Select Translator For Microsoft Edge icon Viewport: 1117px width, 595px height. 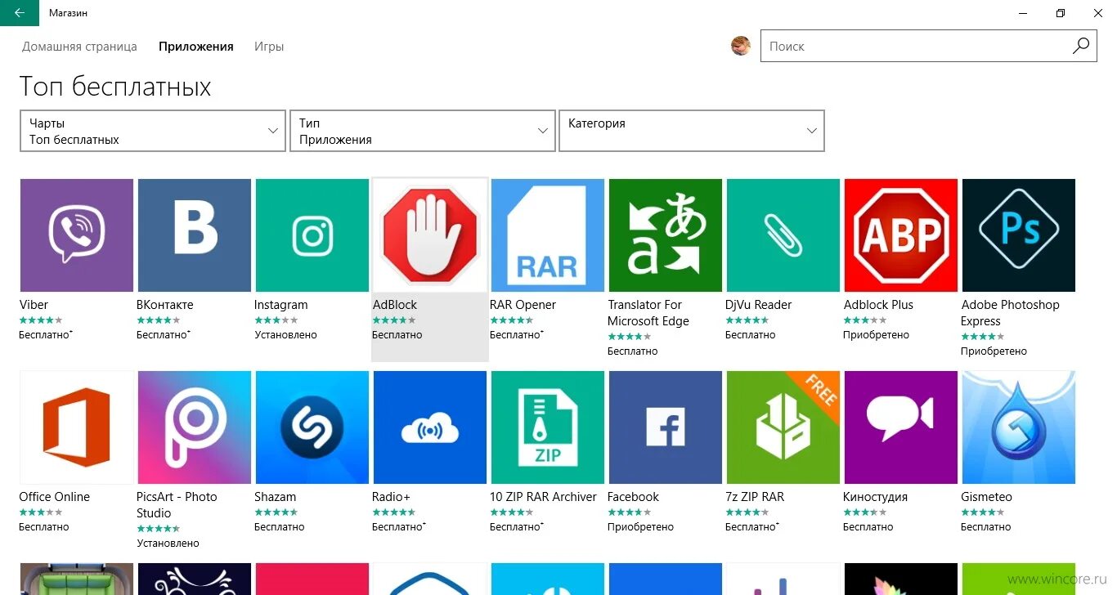665,235
